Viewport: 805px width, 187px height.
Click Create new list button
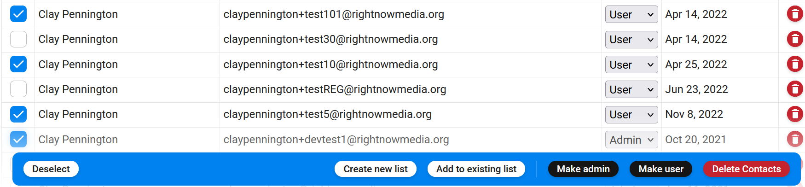click(376, 169)
